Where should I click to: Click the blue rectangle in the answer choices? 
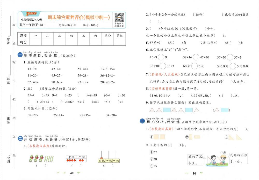tap(225, 110)
